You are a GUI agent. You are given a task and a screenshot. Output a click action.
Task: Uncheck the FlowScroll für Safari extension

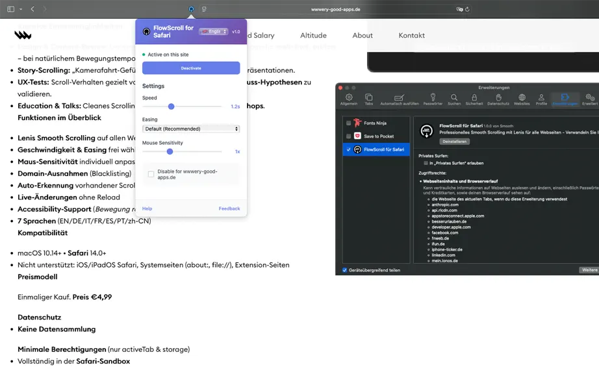pyautogui.click(x=348, y=149)
